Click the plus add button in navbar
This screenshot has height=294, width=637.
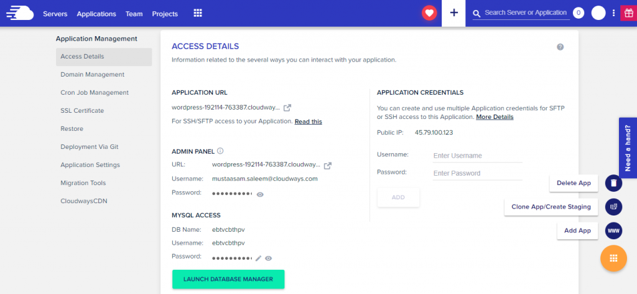point(453,13)
